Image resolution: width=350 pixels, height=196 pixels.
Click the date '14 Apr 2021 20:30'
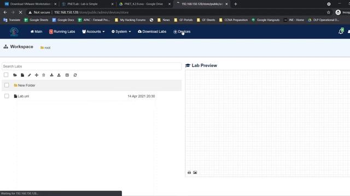click(141, 96)
